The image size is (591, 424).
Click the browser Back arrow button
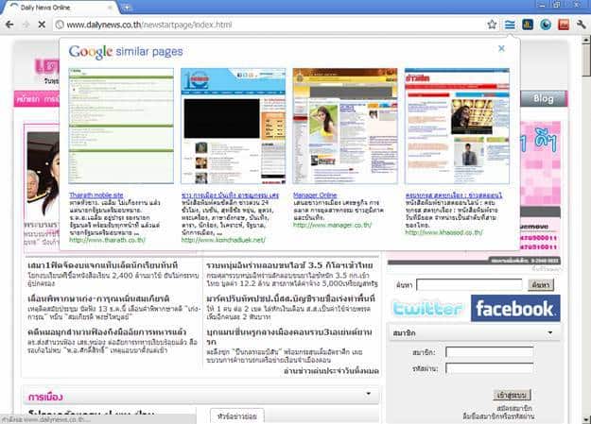9,24
